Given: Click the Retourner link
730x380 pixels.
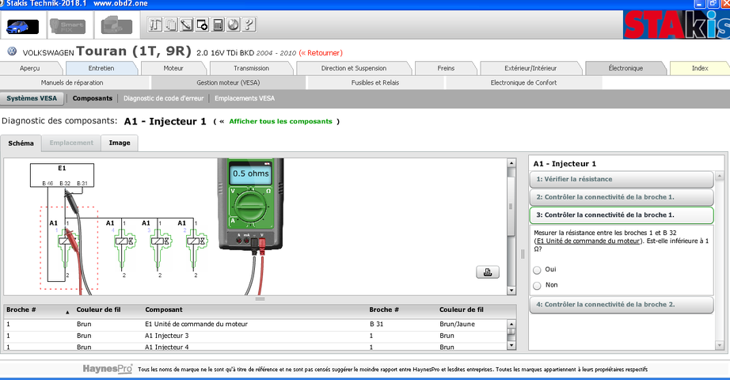Looking at the screenshot, I should click(321, 52).
